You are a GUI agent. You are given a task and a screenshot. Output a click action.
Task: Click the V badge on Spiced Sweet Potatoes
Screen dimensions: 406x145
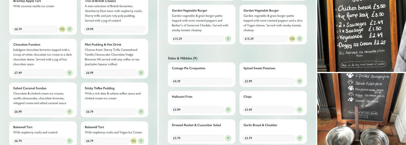pos(300,81)
